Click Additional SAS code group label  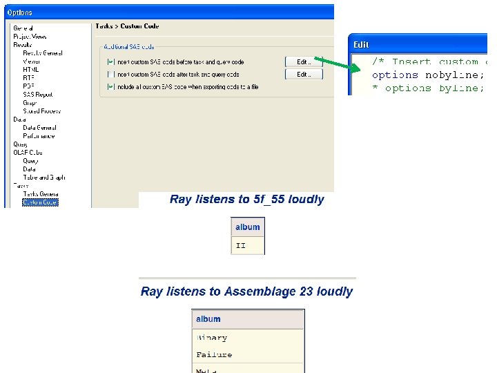(x=129, y=47)
